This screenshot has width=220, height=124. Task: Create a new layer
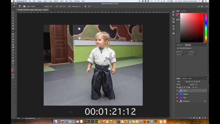(202, 118)
